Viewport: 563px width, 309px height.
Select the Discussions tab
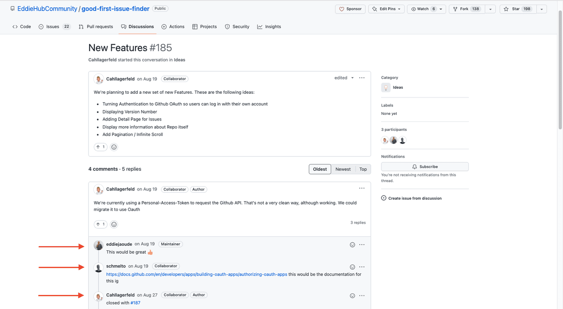point(137,27)
